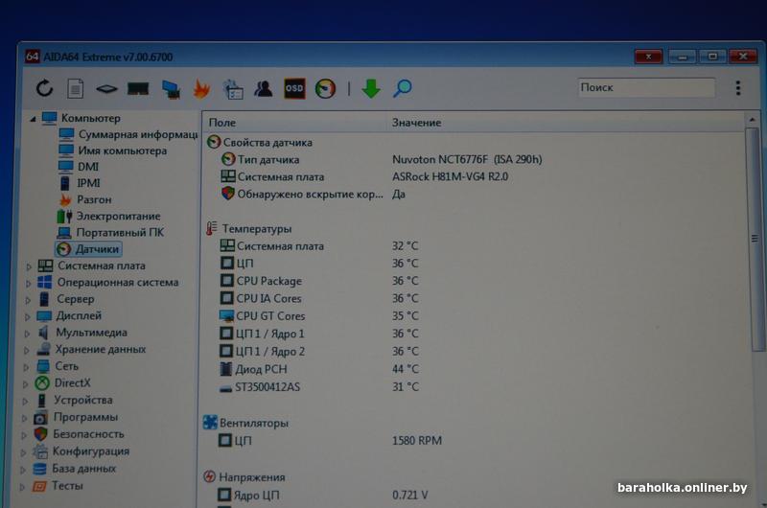
Task: Click the network computers toolbar icon
Action: [x=171, y=89]
